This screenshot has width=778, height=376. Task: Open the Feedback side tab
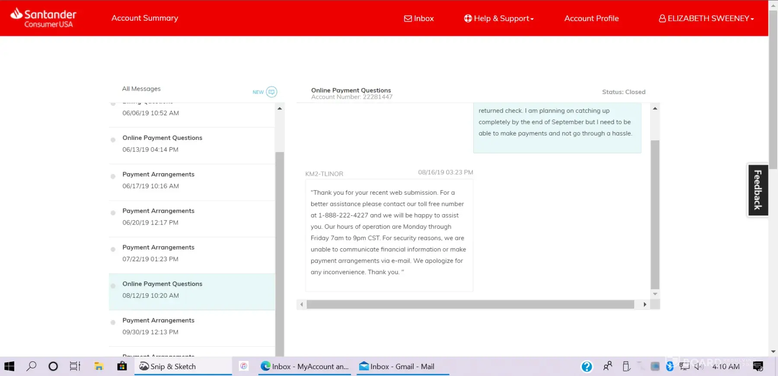point(758,190)
